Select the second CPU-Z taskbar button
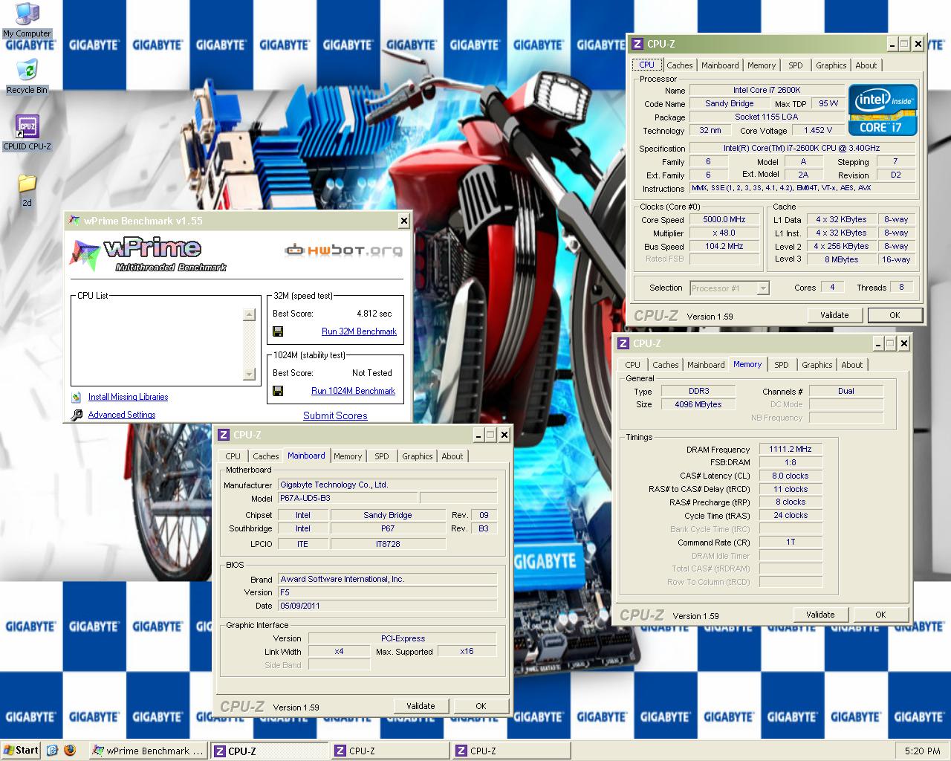The width and height of the screenshot is (951, 761). coord(390,751)
